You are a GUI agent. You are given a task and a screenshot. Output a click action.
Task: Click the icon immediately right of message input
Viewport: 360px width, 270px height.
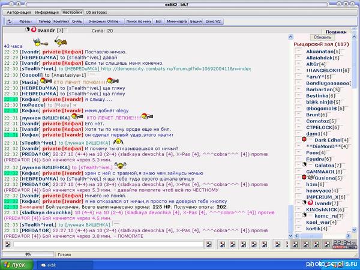209,245
